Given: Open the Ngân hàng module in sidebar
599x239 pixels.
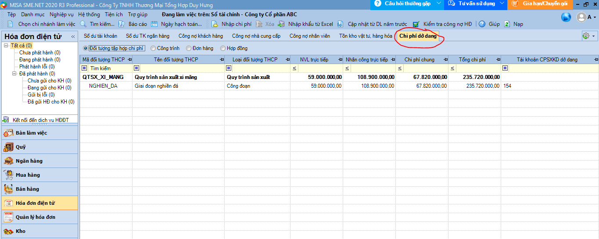Looking at the screenshot, I should (x=9, y=161).
